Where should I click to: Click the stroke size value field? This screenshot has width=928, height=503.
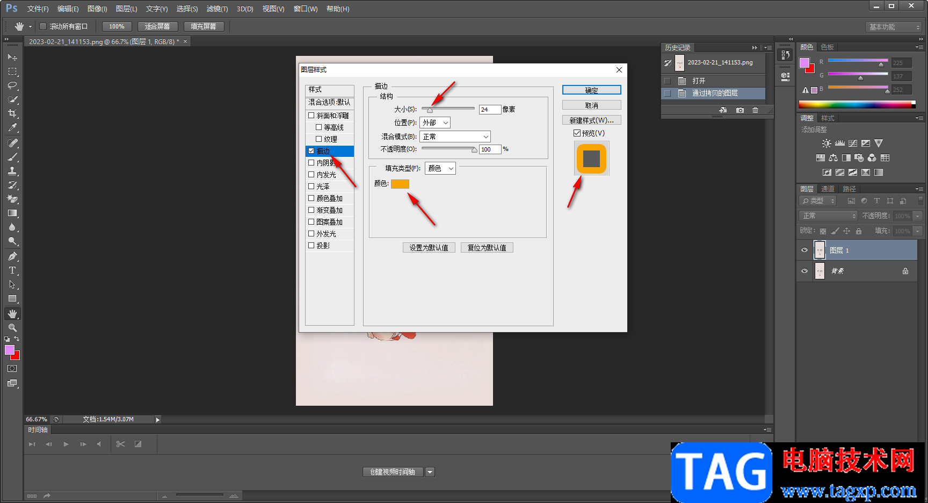(490, 110)
